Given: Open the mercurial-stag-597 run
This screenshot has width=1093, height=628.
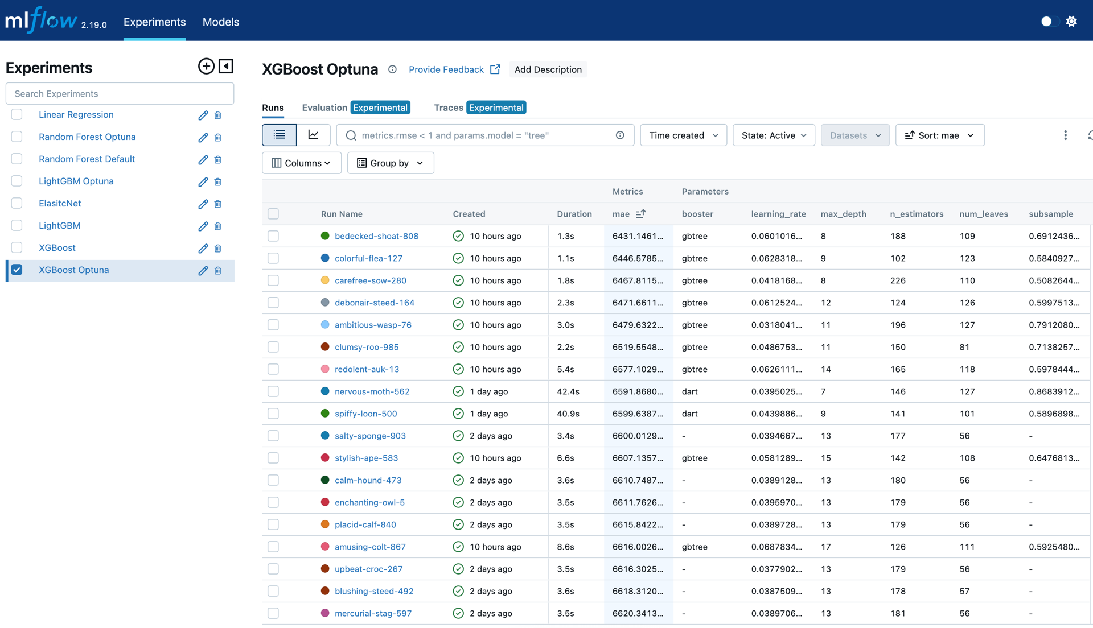Looking at the screenshot, I should (373, 613).
